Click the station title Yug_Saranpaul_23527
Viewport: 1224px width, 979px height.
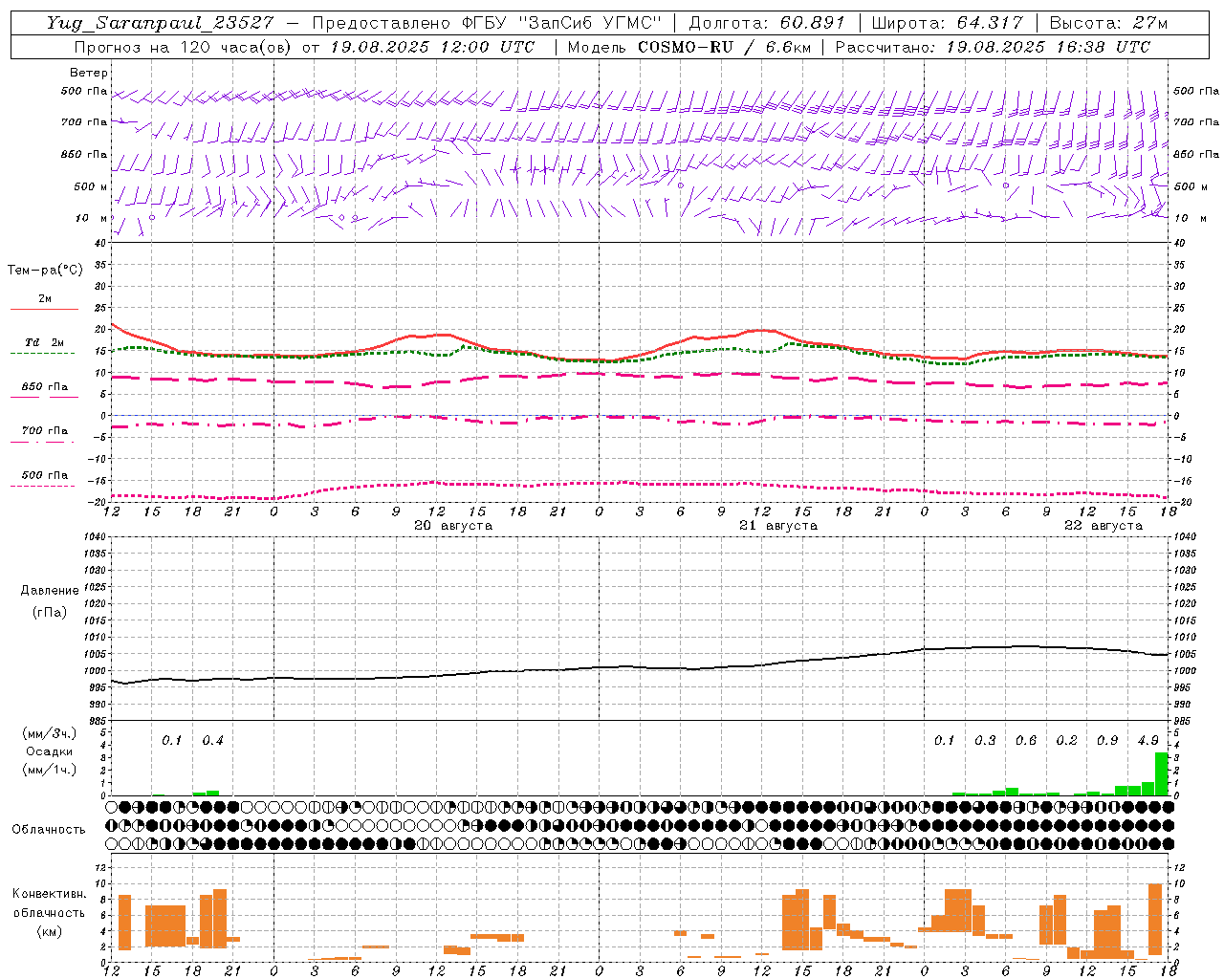point(160,23)
